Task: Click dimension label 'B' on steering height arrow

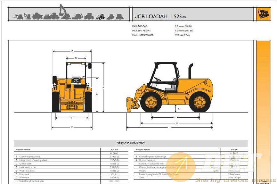Action: 97,95
